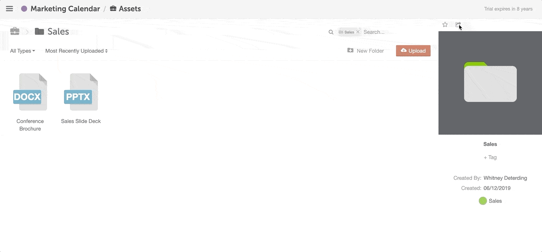
Task: Click the Sales folder icon in breadcrumb
Action: (x=39, y=32)
